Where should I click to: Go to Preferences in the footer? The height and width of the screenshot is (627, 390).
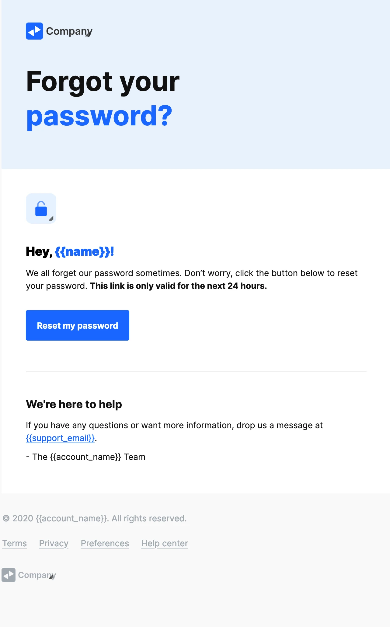tap(105, 543)
